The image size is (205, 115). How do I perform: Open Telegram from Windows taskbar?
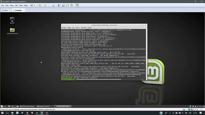22,113
